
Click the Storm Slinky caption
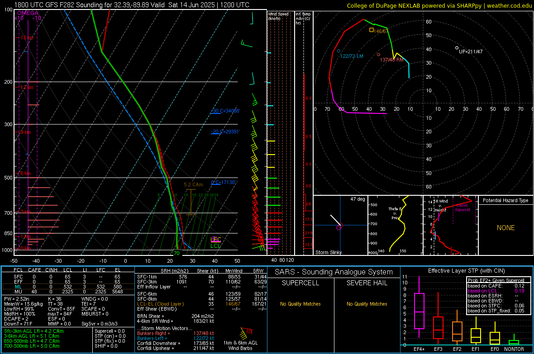(328, 252)
